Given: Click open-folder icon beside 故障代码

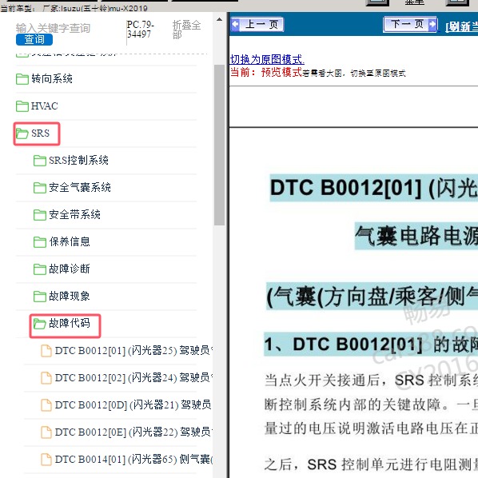Looking at the screenshot, I should (x=40, y=324).
